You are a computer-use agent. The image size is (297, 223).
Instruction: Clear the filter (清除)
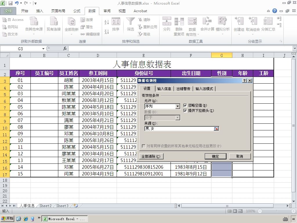pos(144,20)
